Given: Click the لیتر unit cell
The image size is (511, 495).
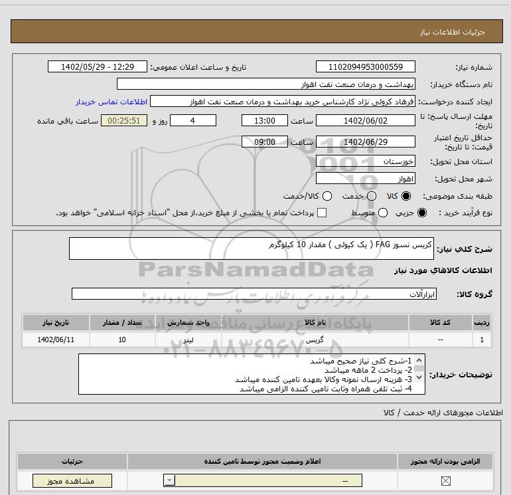Looking at the screenshot, I should 188,340.
